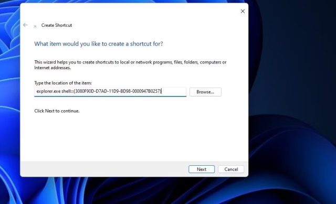Click the wizard description paragraph text
The image size is (336, 204).
pos(130,65)
